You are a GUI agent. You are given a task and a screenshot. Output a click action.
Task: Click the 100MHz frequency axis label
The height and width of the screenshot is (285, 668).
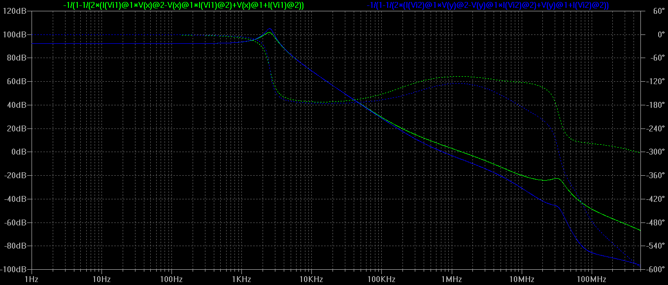[x=591, y=280]
